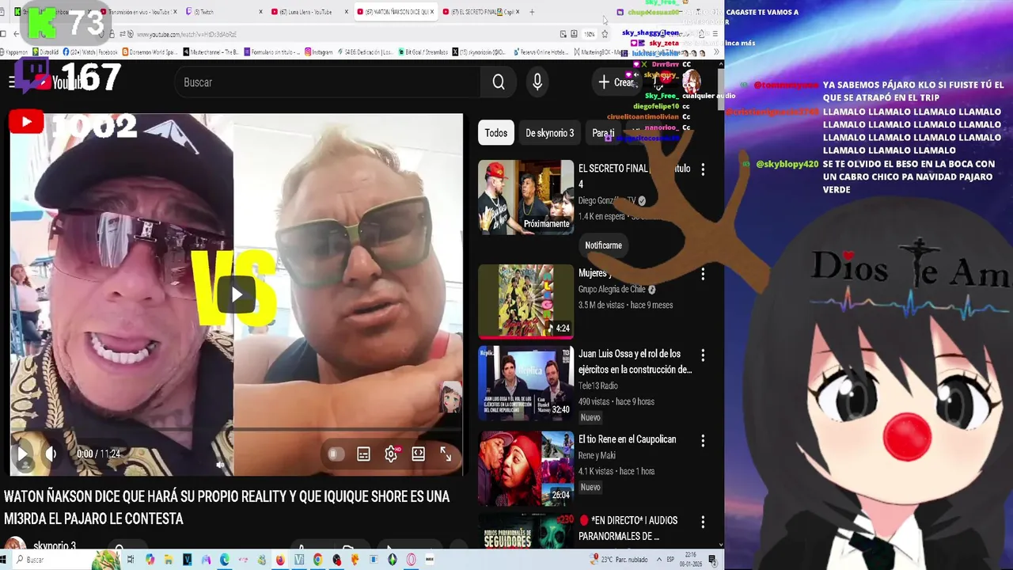Click the Rene y Maki channel name
The height and width of the screenshot is (570, 1013).
[597, 455]
